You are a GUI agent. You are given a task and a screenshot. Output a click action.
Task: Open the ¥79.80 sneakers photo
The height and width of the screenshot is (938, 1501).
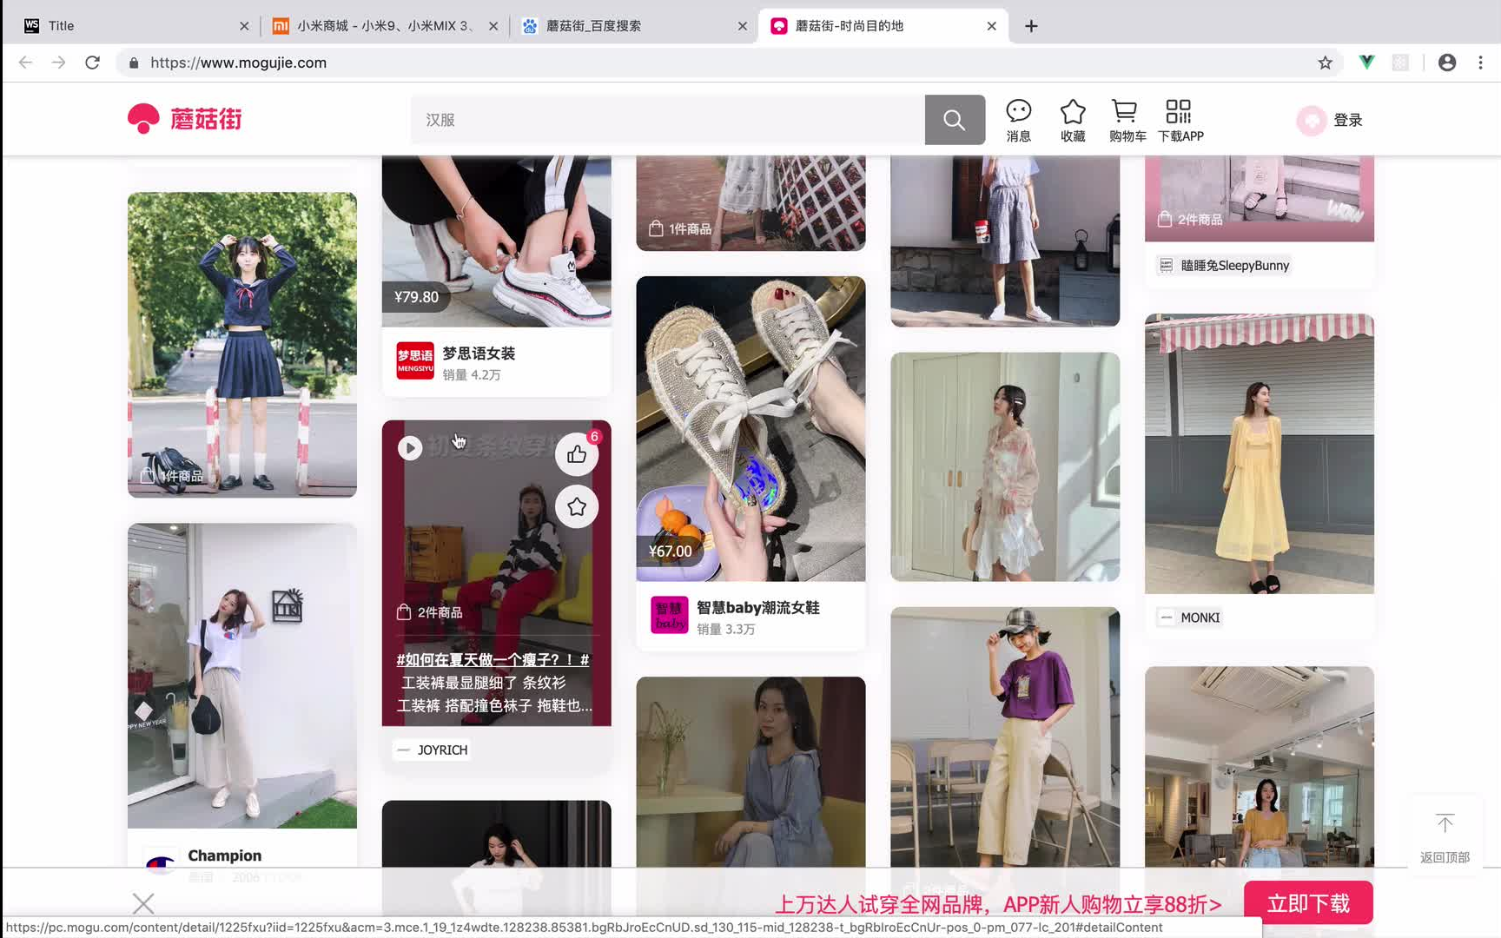pyautogui.click(x=496, y=241)
